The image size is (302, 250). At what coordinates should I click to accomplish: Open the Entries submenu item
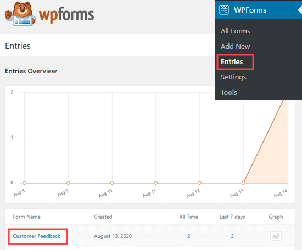(x=232, y=62)
